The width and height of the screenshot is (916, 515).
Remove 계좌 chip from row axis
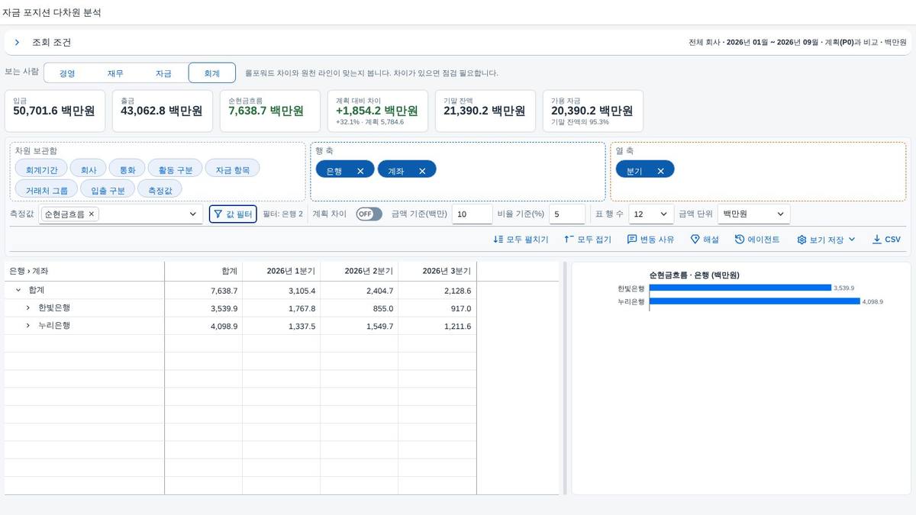point(422,171)
